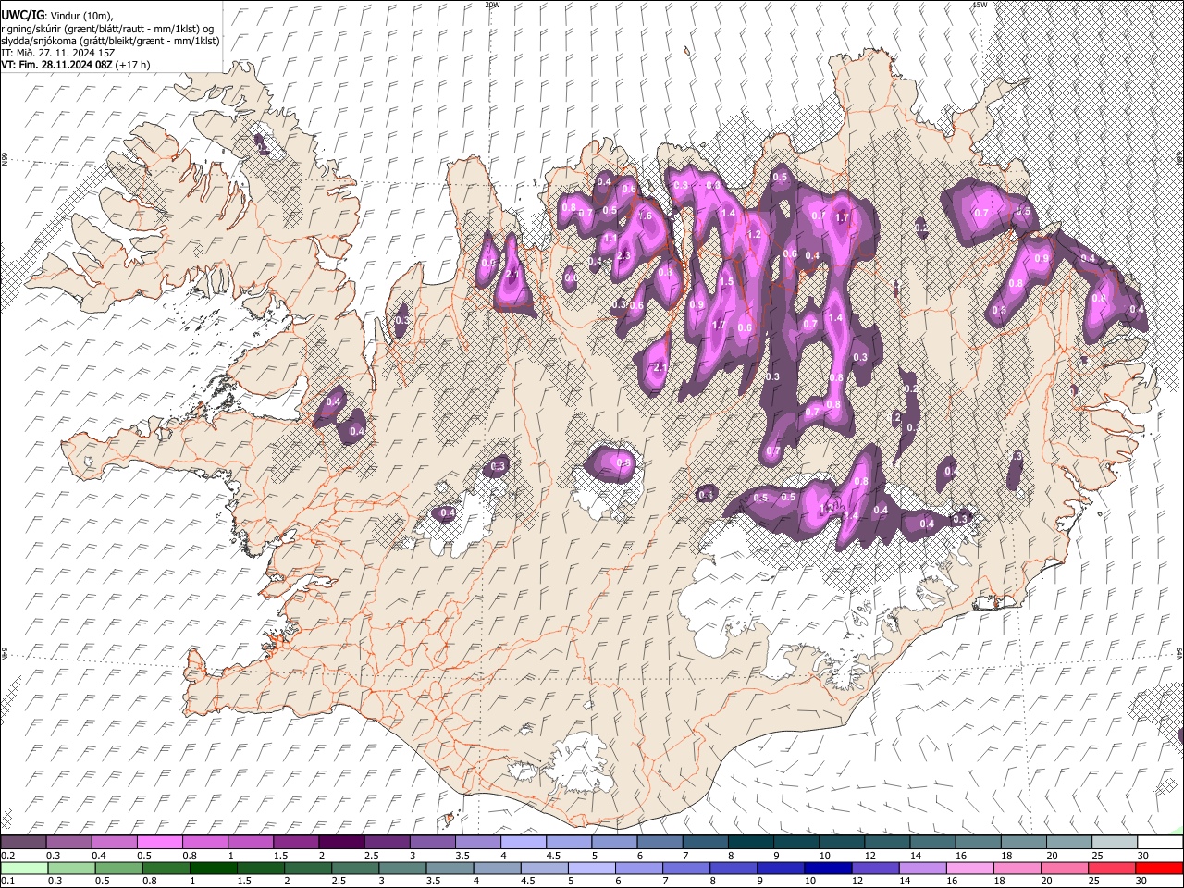Click the 'UWC/IG: Vindur (10m)' title text
The width and height of the screenshot is (1184, 888).
pyautogui.click(x=56, y=16)
